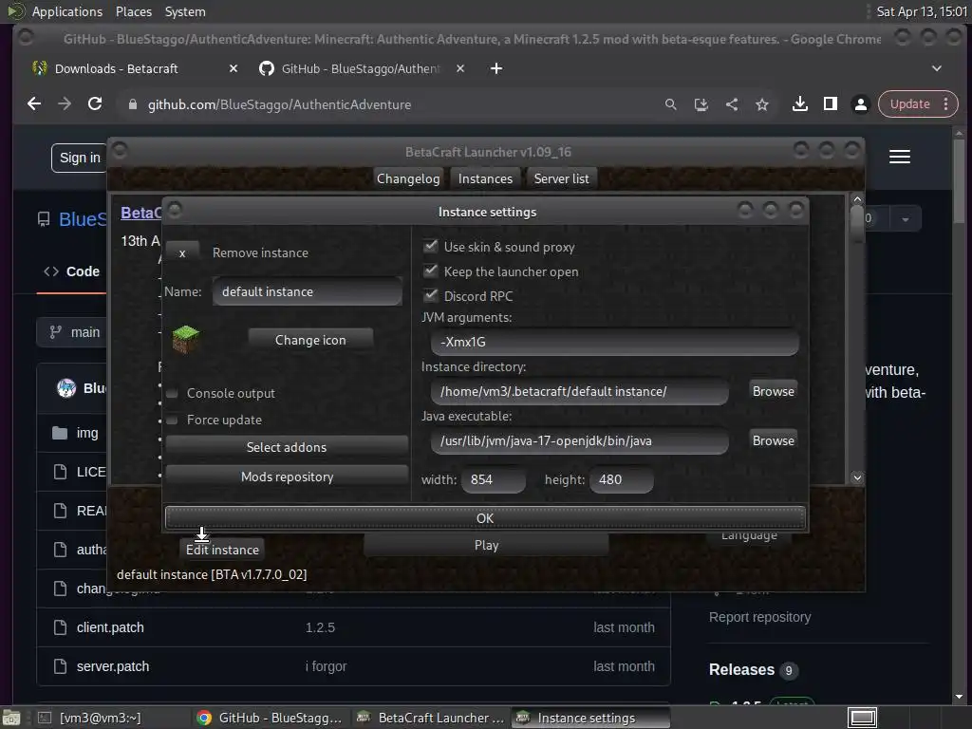Click JVM arguments field
Screen dimensions: 972x729
coord(614,342)
